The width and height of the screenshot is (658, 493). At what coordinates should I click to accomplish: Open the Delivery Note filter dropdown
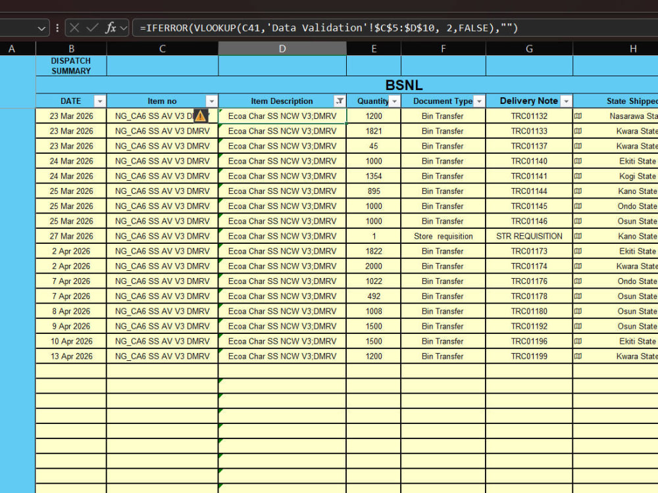[566, 101]
